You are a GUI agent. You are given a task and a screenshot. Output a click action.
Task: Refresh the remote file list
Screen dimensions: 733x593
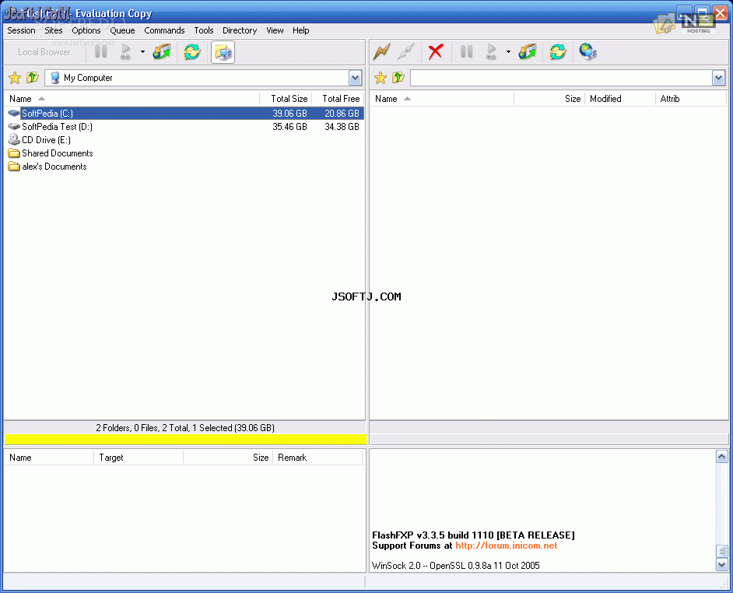[x=557, y=51]
